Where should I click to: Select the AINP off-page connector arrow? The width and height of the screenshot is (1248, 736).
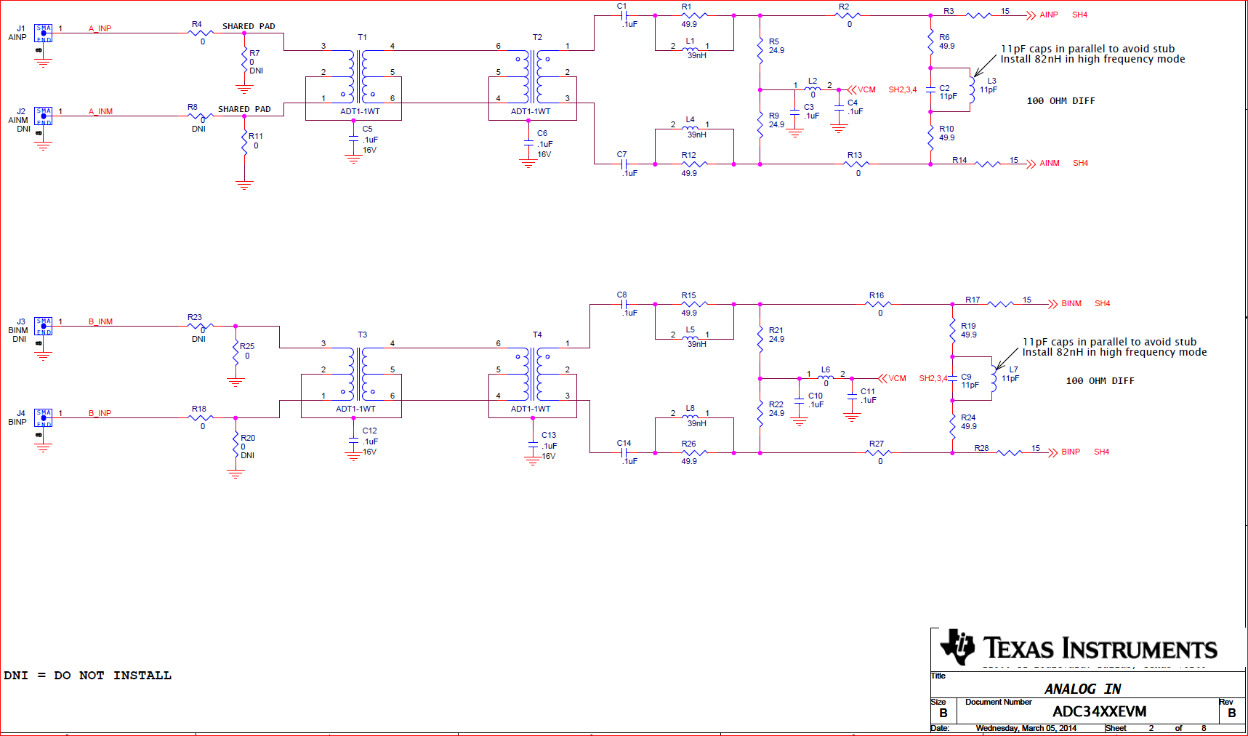tap(1031, 15)
